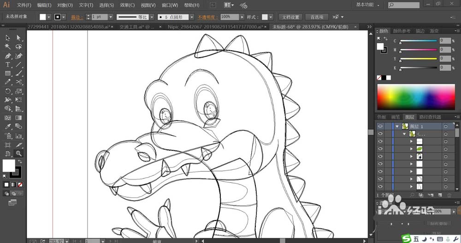Open the 文件(F) menu
The height and width of the screenshot is (243, 461).
(x=24, y=5)
